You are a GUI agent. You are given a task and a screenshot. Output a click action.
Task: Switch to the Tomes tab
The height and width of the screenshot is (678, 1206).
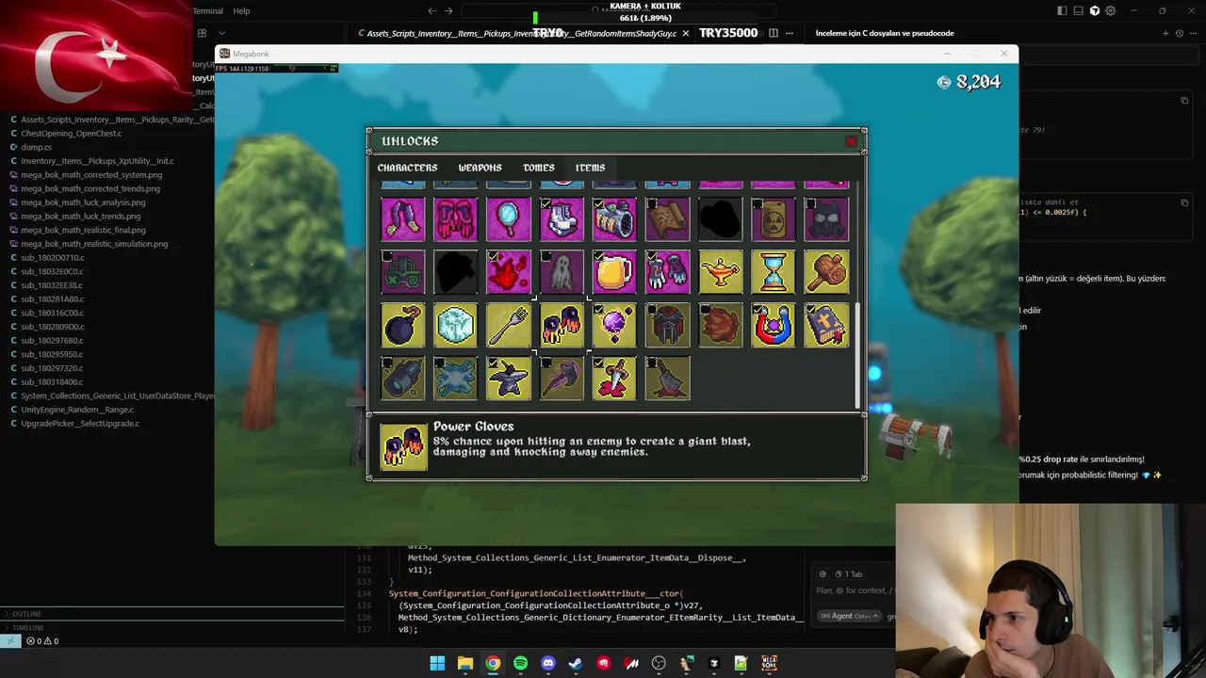539,168
